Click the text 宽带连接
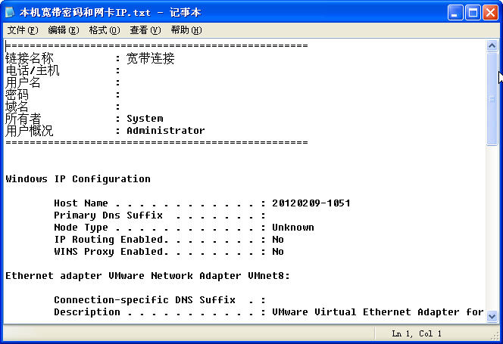Screen dimensions: 503x344 coord(150,59)
